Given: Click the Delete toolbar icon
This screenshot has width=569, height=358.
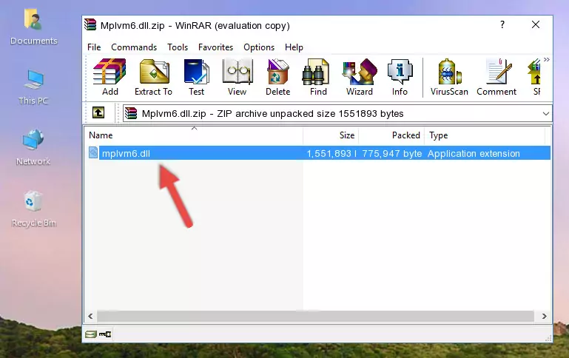Looking at the screenshot, I should click(277, 77).
